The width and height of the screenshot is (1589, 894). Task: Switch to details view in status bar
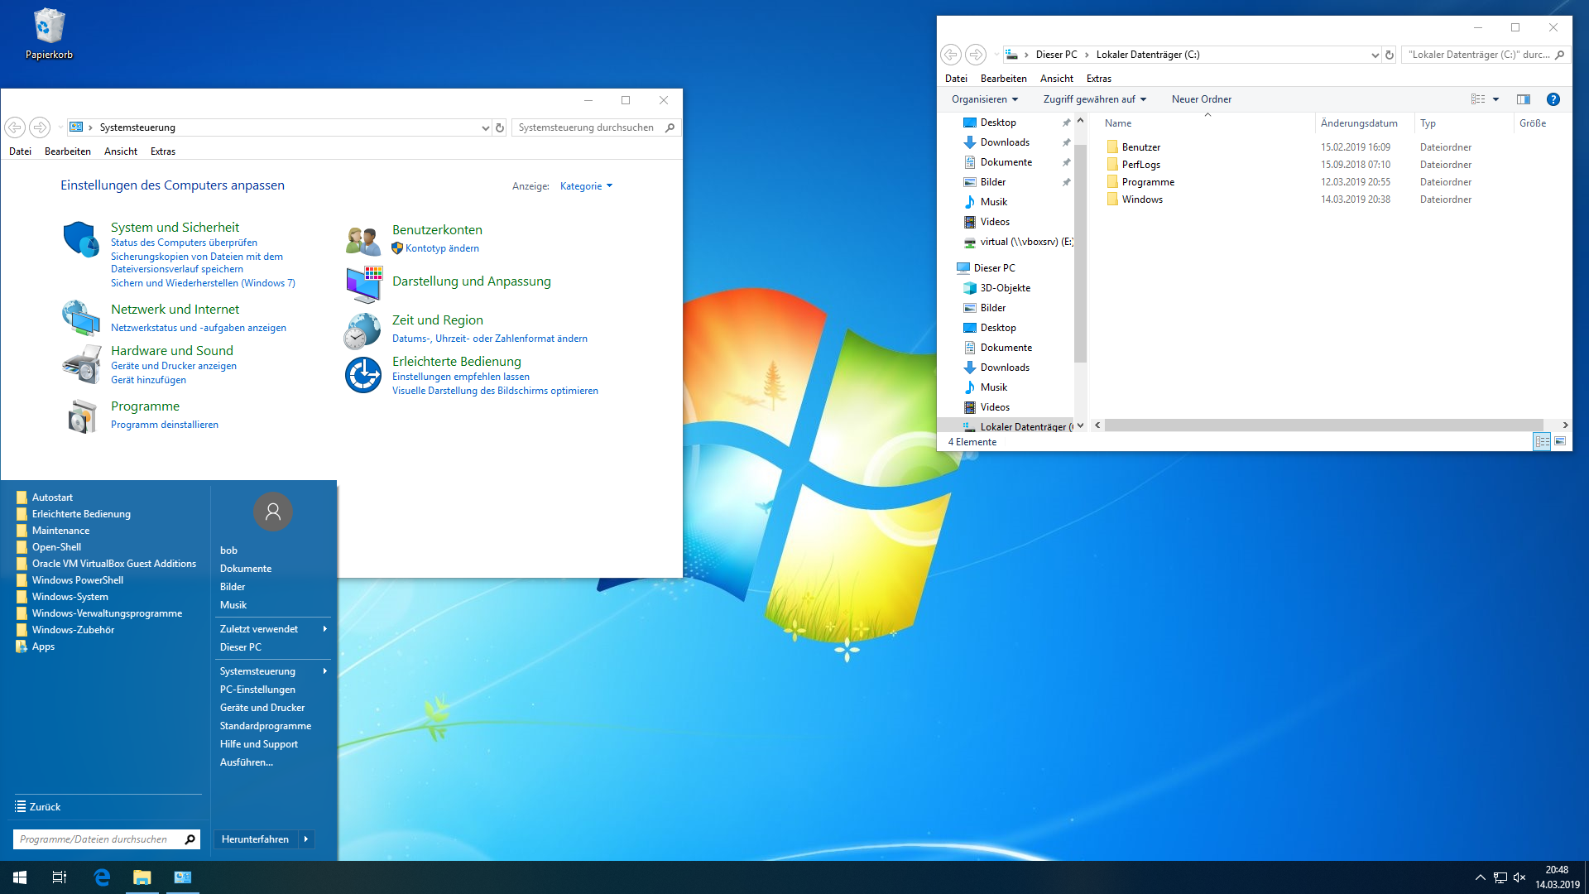point(1542,442)
